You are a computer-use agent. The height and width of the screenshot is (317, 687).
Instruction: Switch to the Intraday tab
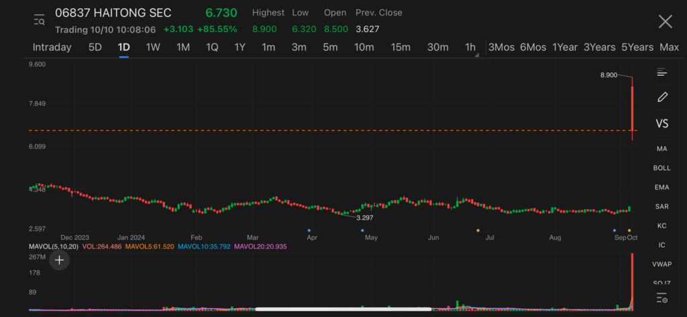click(x=52, y=48)
